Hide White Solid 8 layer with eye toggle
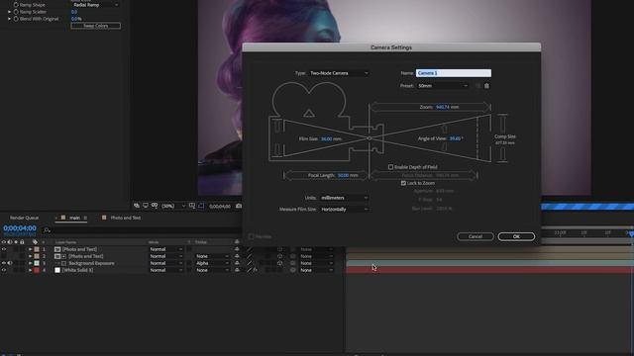 coord(4,270)
